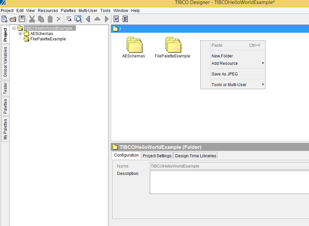Viewport: 309px width, 226px height.
Task: Click the folder icon in TIBCOHelloWorldExample header
Action: click(115, 147)
